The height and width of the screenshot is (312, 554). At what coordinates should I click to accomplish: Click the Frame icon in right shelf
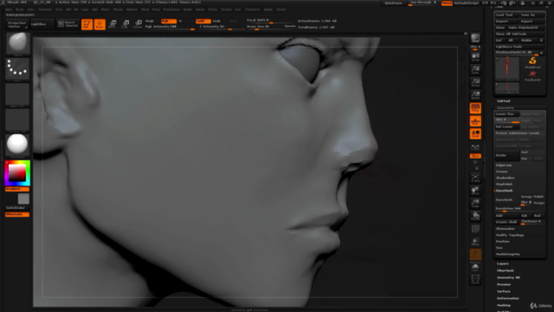(x=475, y=178)
